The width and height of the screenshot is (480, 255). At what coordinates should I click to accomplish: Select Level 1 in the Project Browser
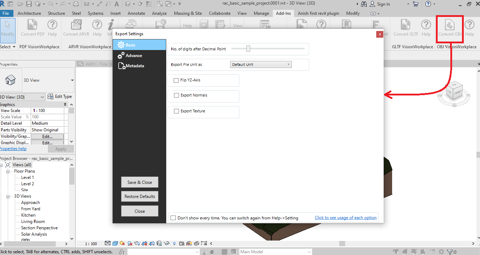click(x=28, y=178)
